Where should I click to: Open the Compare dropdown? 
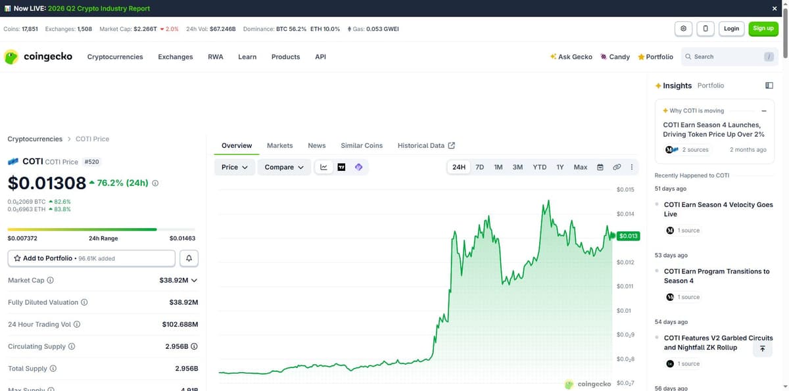(284, 167)
